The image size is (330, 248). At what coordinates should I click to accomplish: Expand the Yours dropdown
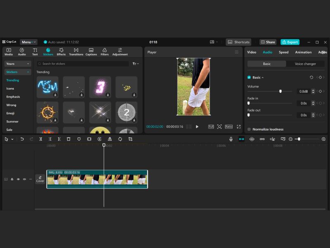coord(18,64)
